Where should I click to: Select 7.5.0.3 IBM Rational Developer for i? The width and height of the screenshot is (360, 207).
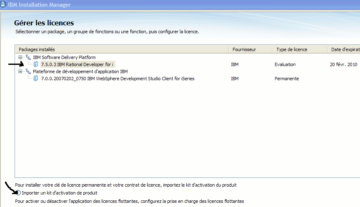[x=77, y=64]
